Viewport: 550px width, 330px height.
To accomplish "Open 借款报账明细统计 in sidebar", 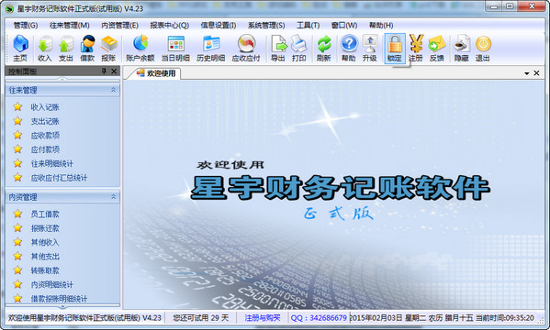I will tap(59, 299).
